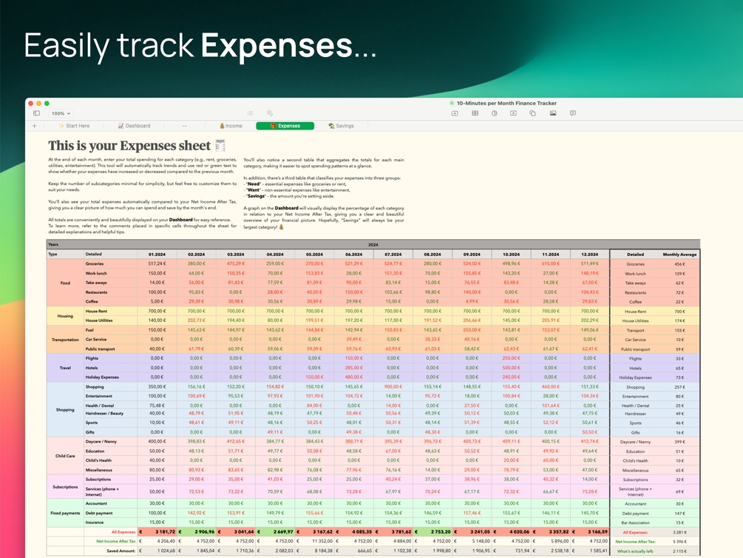Add a new sheet with plus button
Screen dimensions: 743x558
point(34,126)
